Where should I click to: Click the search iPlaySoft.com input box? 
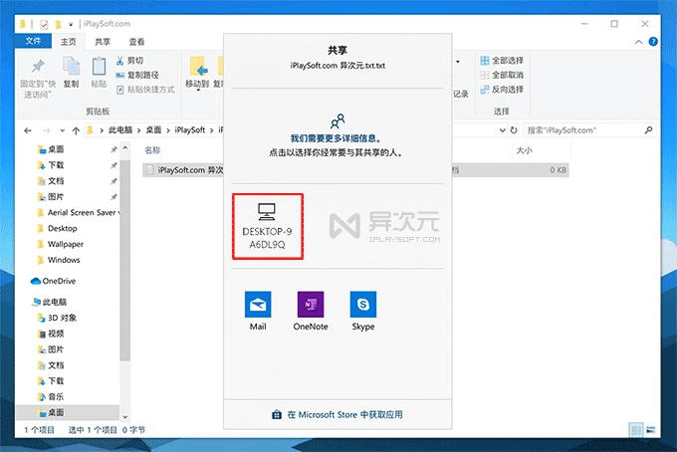coord(587,129)
